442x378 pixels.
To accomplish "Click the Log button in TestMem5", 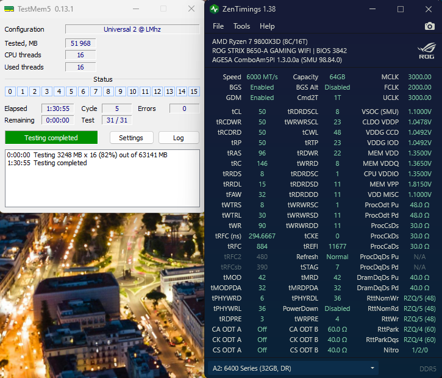I will point(178,138).
